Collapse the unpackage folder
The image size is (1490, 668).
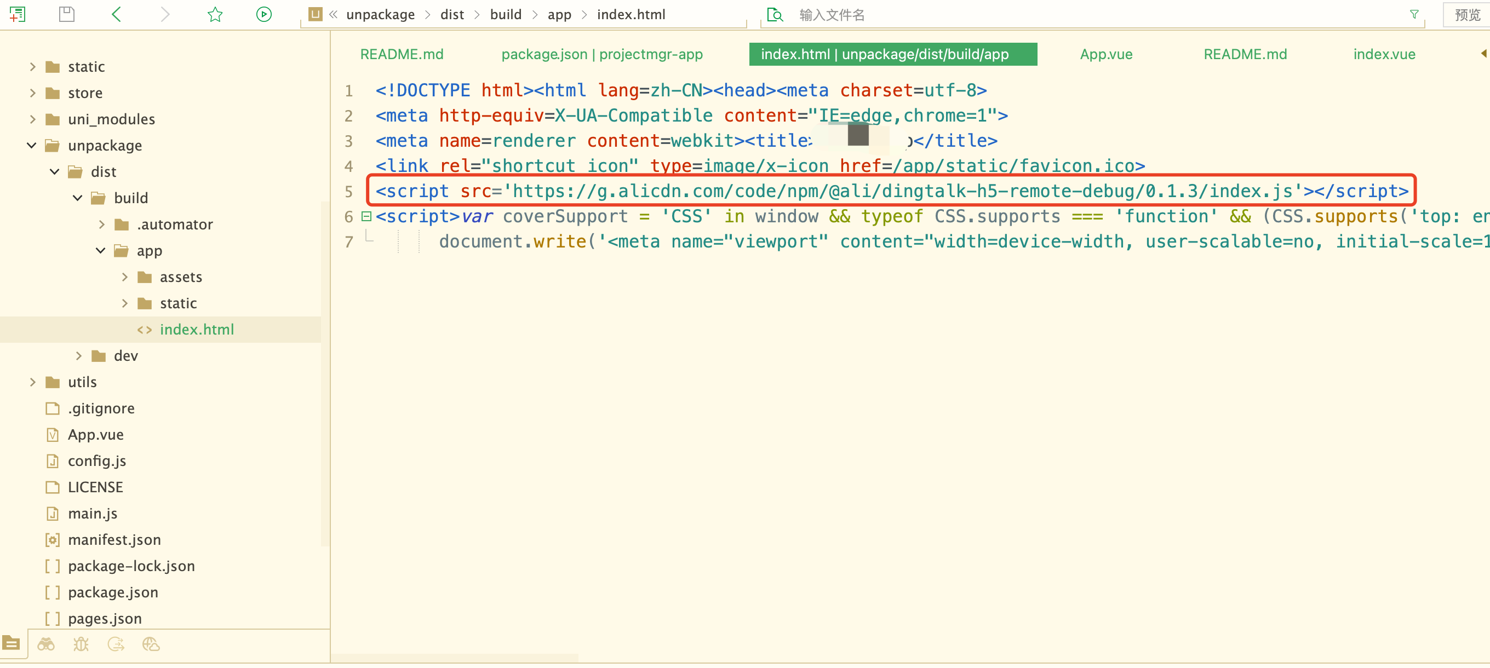[x=32, y=145]
